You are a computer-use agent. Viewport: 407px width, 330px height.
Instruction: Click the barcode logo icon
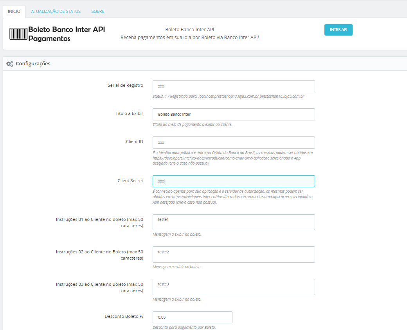click(x=18, y=34)
